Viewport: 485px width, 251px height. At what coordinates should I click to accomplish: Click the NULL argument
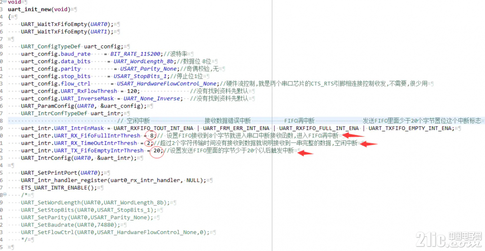click(x=193, y=180)
